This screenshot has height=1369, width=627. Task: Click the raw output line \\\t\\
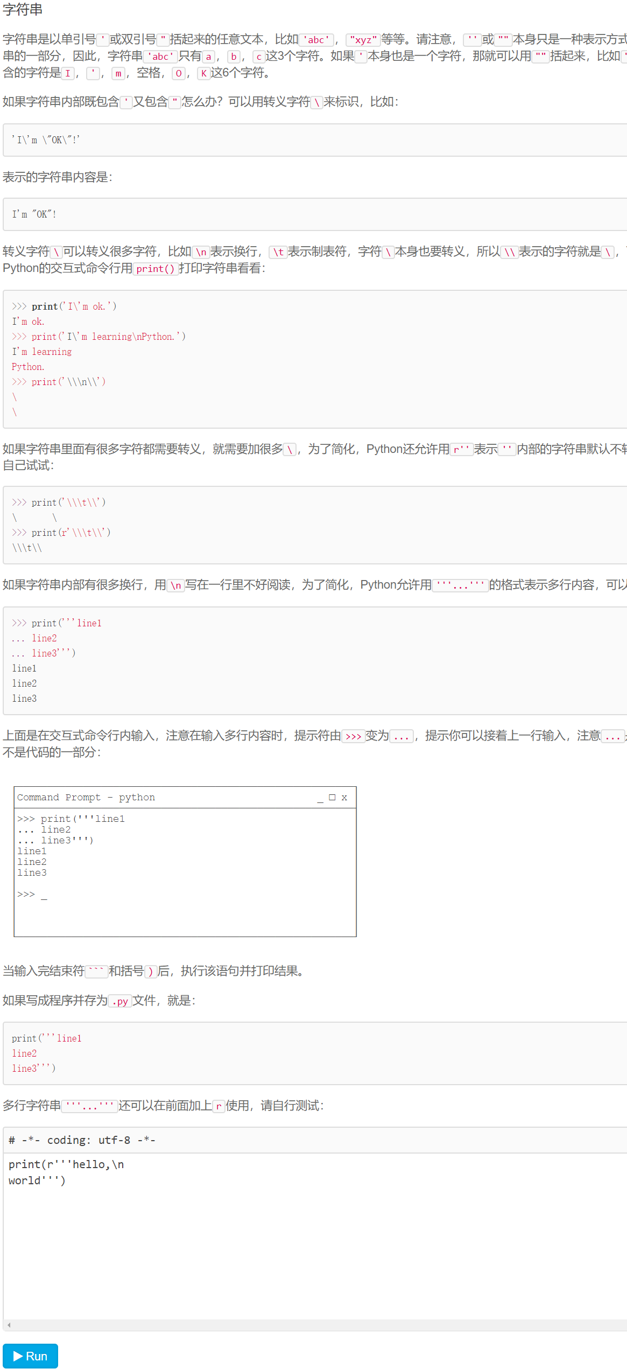(x=27, y=548)
